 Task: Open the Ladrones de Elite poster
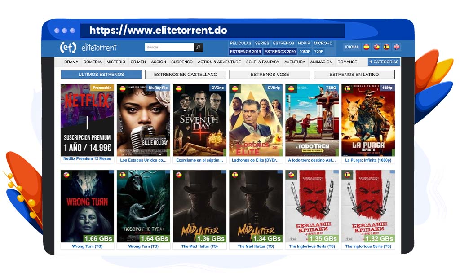256,120
